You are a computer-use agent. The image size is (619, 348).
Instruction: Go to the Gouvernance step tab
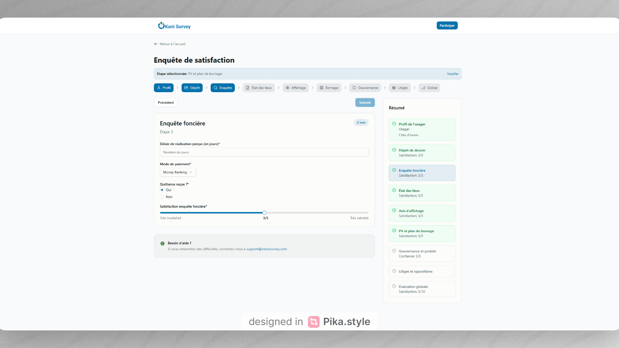tap(365, 88)
